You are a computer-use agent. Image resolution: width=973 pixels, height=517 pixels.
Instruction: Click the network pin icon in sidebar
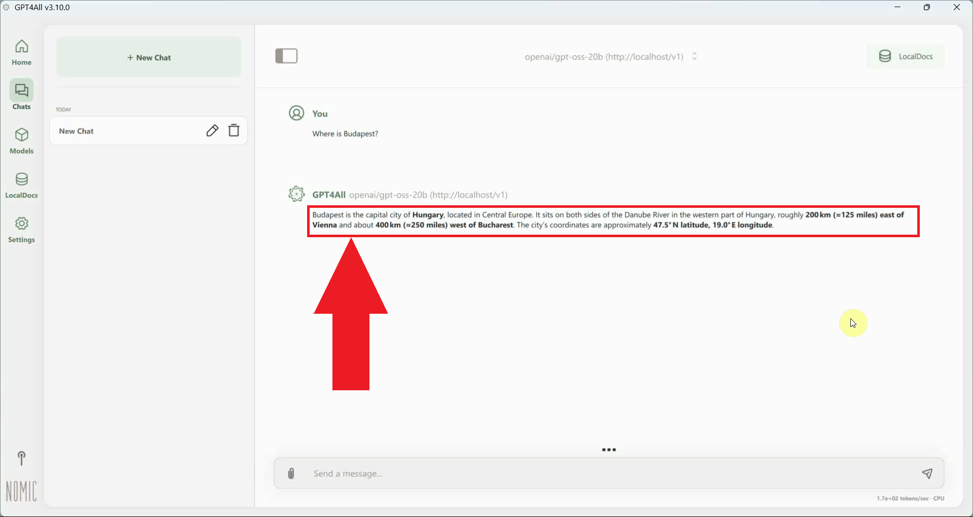21,458
